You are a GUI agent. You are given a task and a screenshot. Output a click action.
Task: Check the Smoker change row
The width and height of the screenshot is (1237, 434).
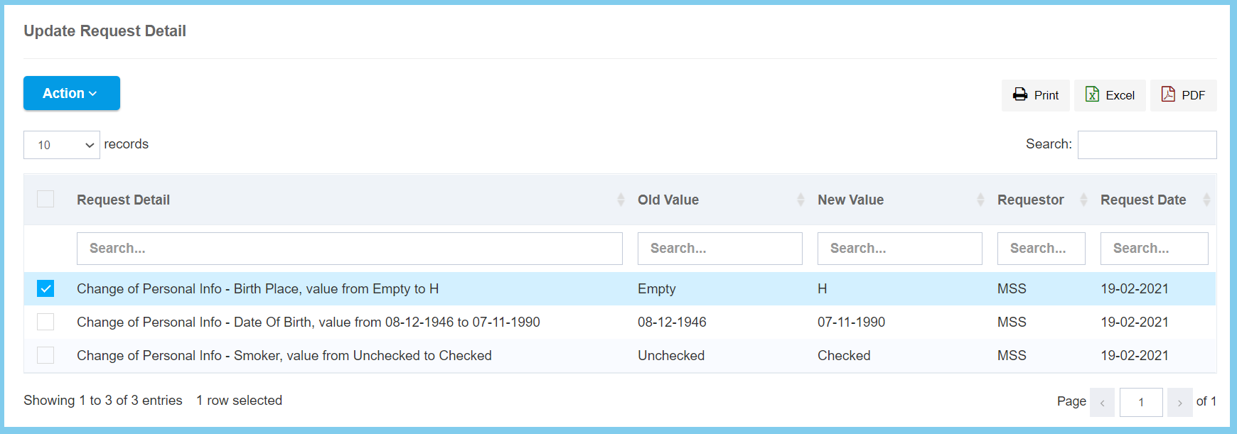pyautogui.click(x=45, y=355)
